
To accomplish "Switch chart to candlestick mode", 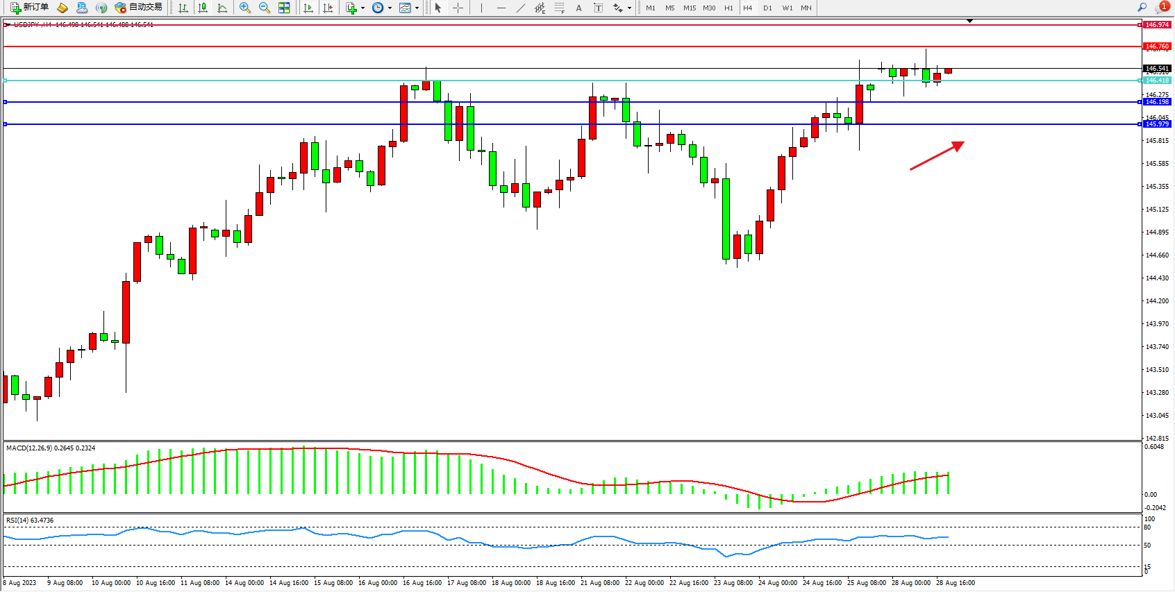I will coord(203,8).
